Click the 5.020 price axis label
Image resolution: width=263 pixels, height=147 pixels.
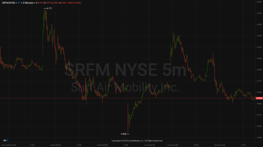pos(259,92)
